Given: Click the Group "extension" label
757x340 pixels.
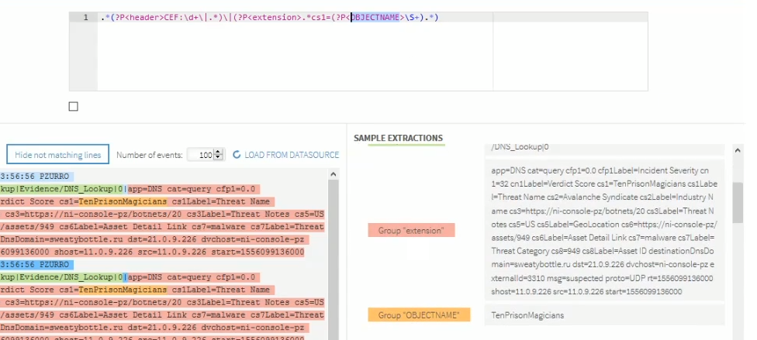Looking at the screenshot, I should [x=411, y=231].
